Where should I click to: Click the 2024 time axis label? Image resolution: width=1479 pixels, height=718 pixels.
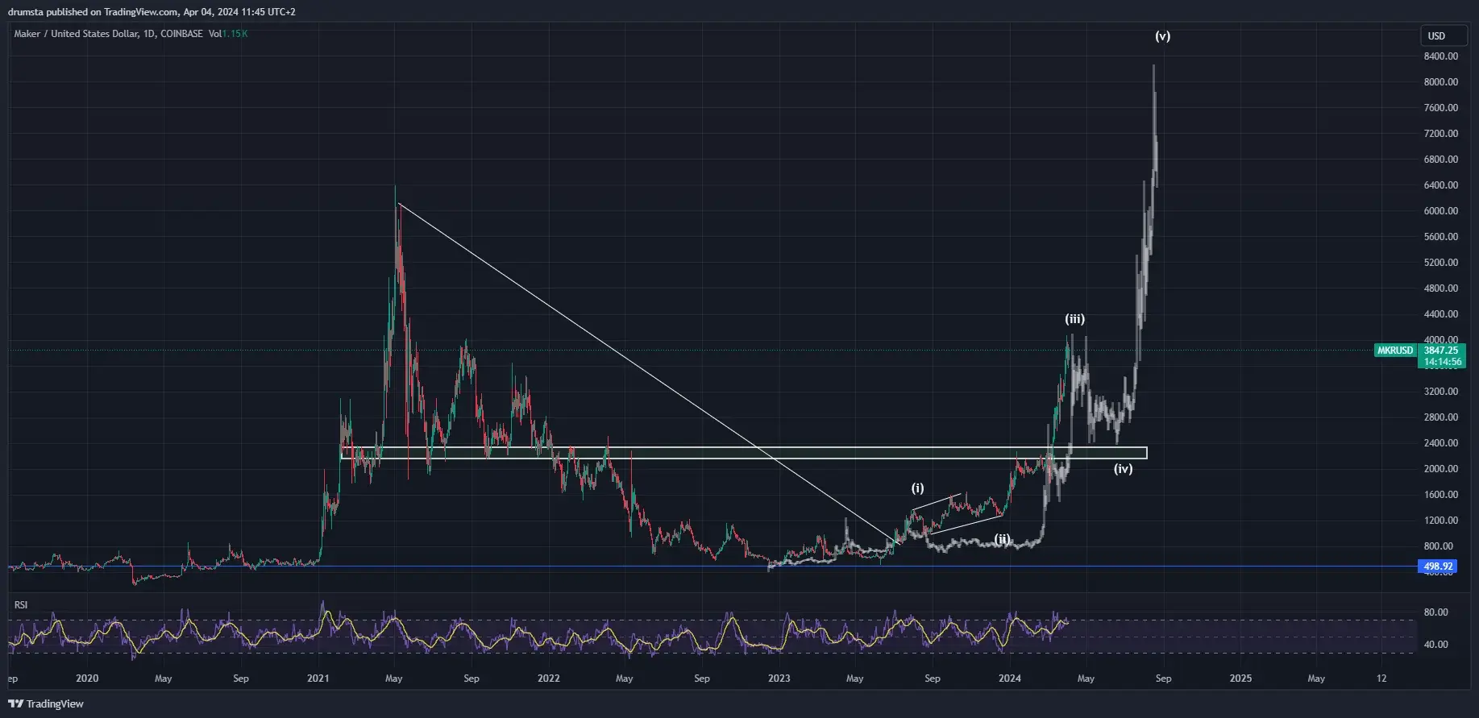click(x=1009, y=679)
